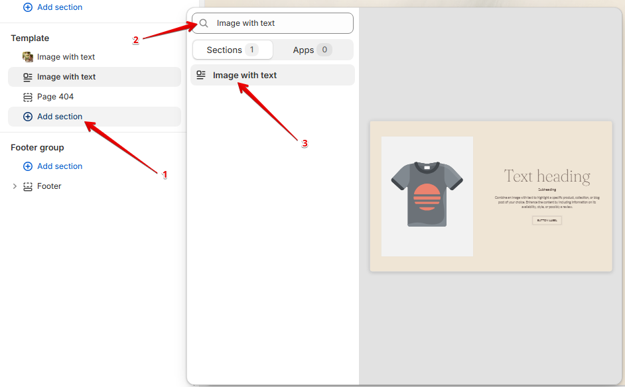Click the Apps count badge '0'
The height and width of the screenshot is (387, 625).
pyautogui.click(x=324, y=50)
